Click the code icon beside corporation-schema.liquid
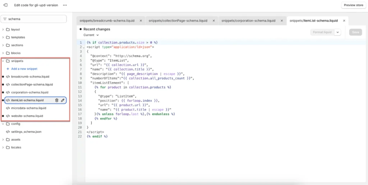Image resolution: width=368 pixels, height=185 pixels. (8, 92)
